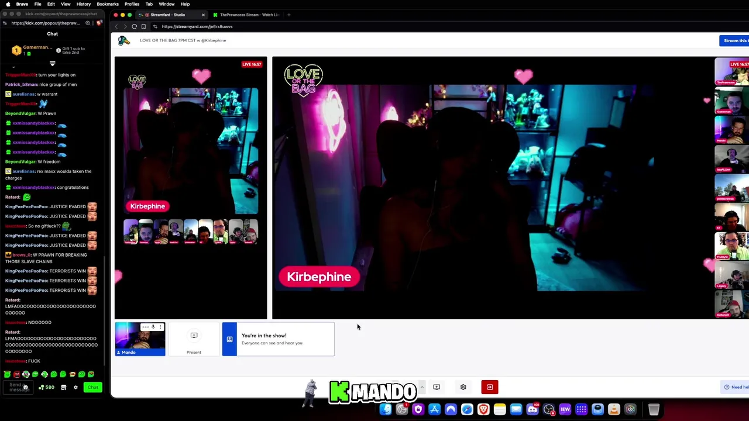Open the Bookmarks menu

point(108,4)
